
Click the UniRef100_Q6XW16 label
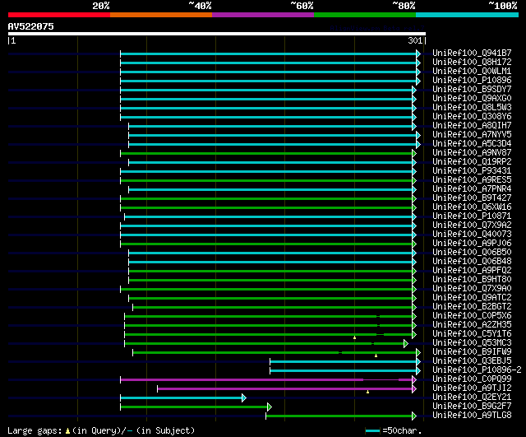[472, 207]
